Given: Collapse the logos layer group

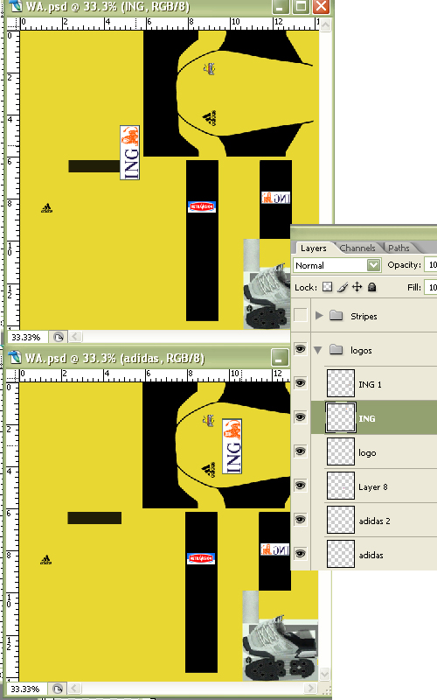Looking at the screenshot, I should 318,350.
